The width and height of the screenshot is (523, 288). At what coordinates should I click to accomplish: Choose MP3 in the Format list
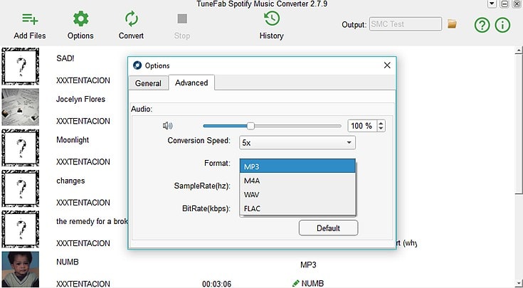[x=297, y=166]
